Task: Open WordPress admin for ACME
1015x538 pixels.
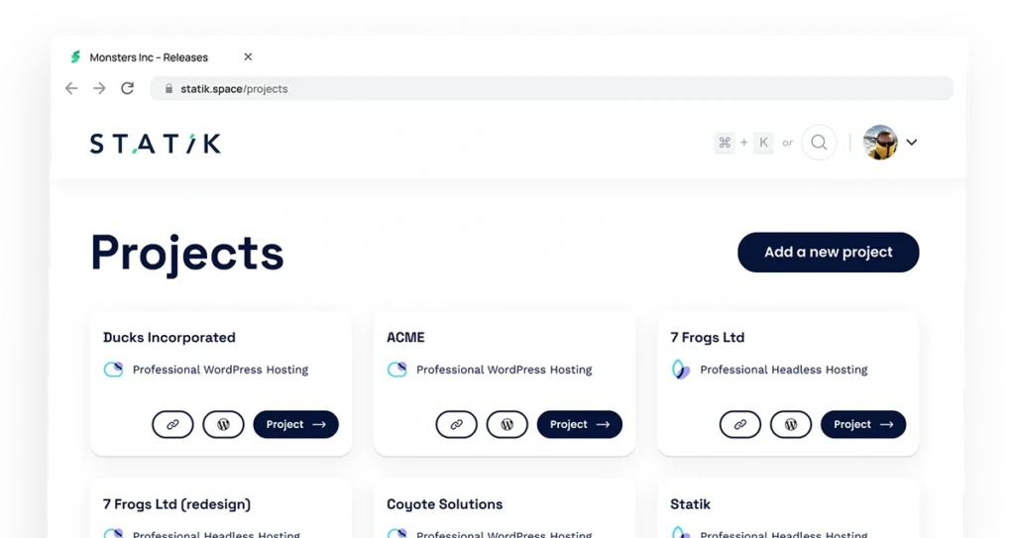Action: [507, 425]
